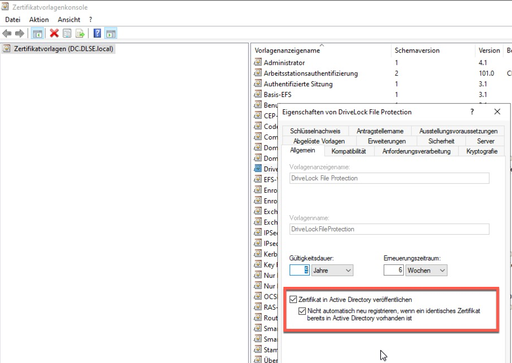
Task: Open the Aktion menu
Action: (x=39, y=20)
